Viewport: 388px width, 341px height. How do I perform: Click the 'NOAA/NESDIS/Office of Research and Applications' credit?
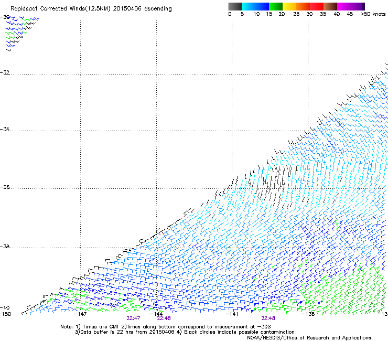(309, 338)
